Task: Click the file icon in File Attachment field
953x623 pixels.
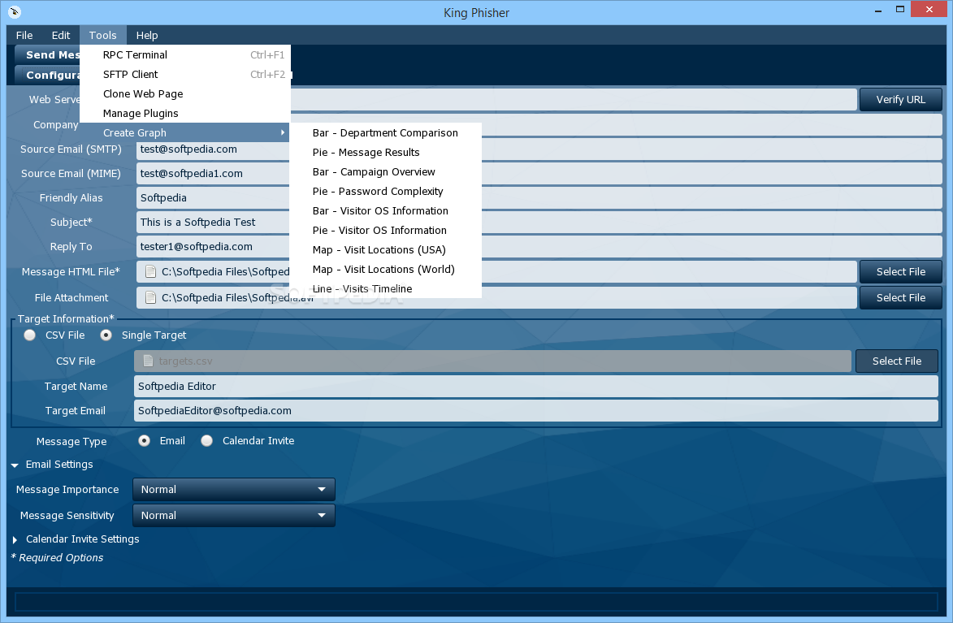Action: click(150, 297)
